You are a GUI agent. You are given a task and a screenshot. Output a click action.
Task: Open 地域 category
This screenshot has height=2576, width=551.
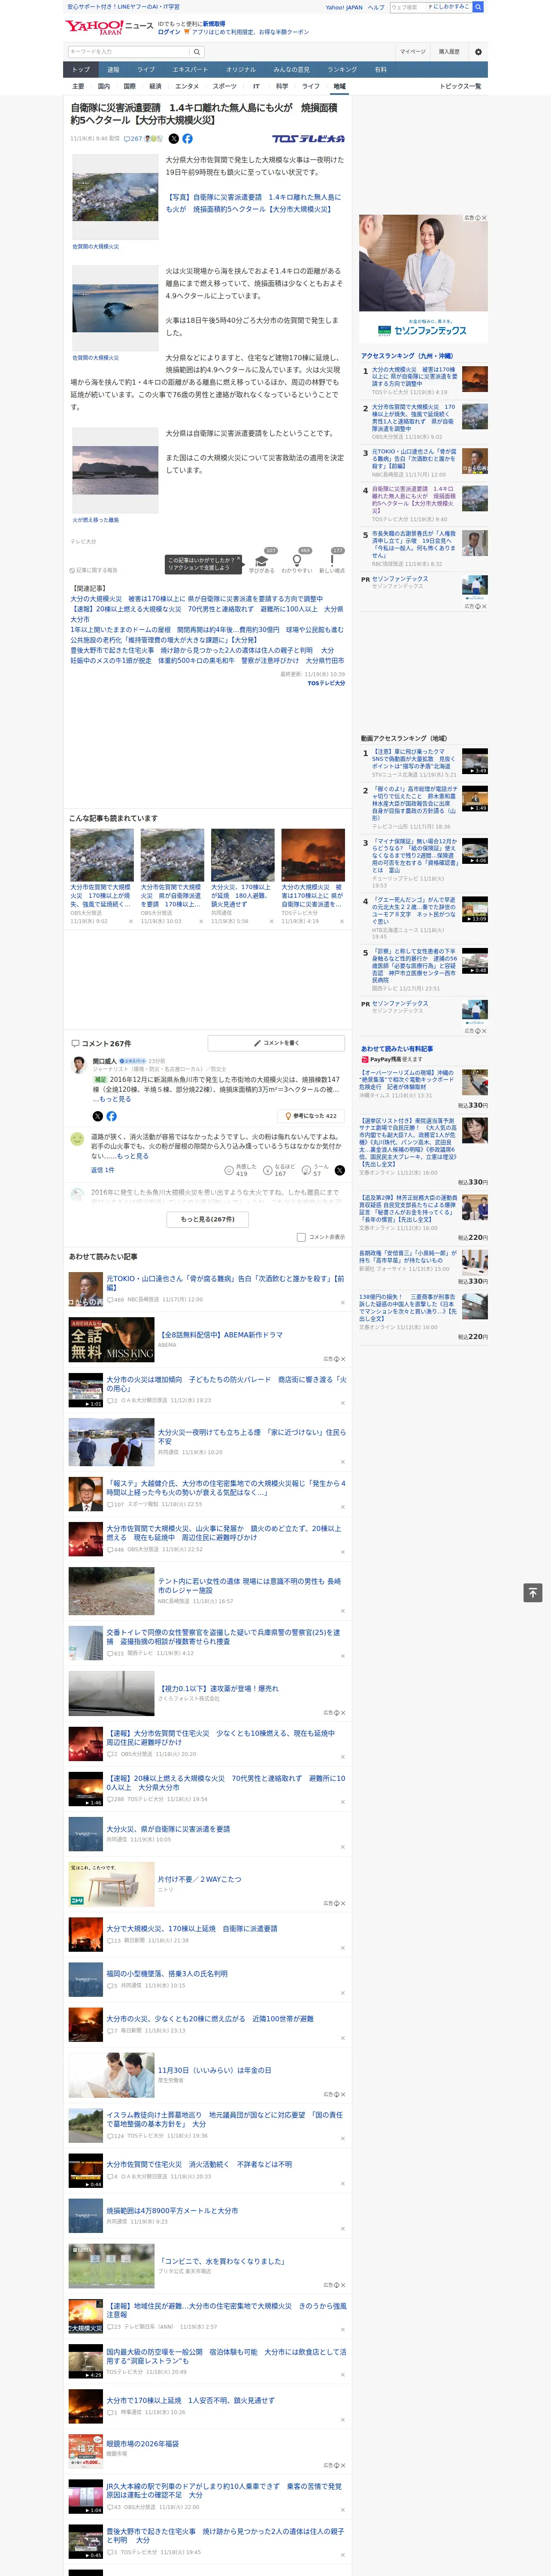339,86
